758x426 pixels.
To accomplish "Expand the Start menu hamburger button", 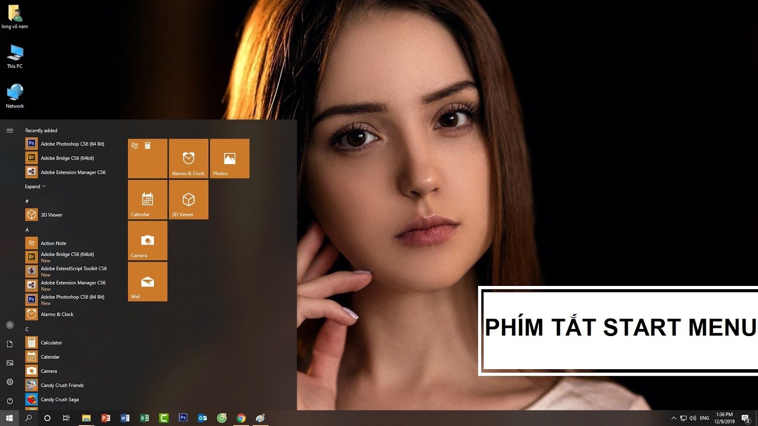I will pyautogui.click(x=10, y=131).
